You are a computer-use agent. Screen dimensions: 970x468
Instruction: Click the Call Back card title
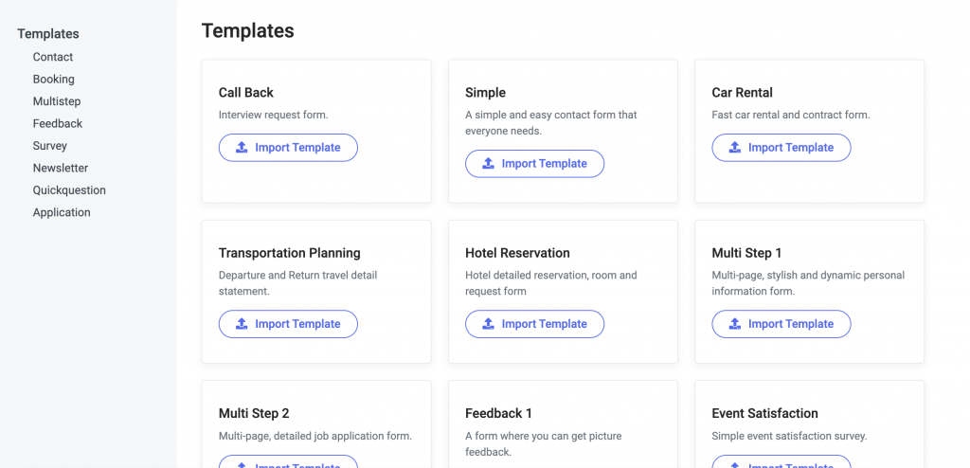pos(245,93)
